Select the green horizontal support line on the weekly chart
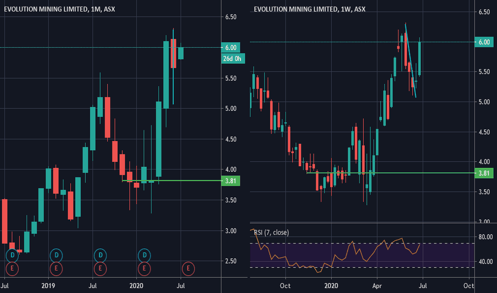Viewport: 497px width, 293px height. (x=391, y=173)
